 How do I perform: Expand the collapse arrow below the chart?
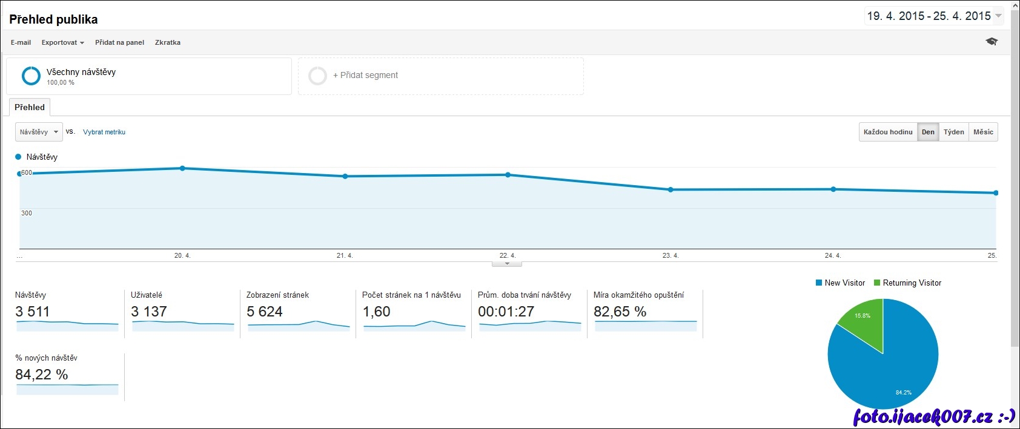507,264
